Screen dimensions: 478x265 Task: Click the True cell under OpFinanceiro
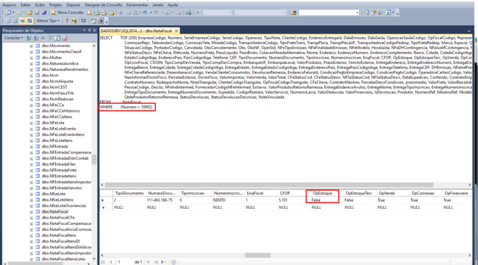point(457,200)
